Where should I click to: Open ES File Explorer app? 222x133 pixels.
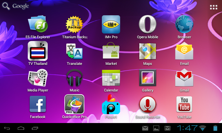[x=38, y=24]
